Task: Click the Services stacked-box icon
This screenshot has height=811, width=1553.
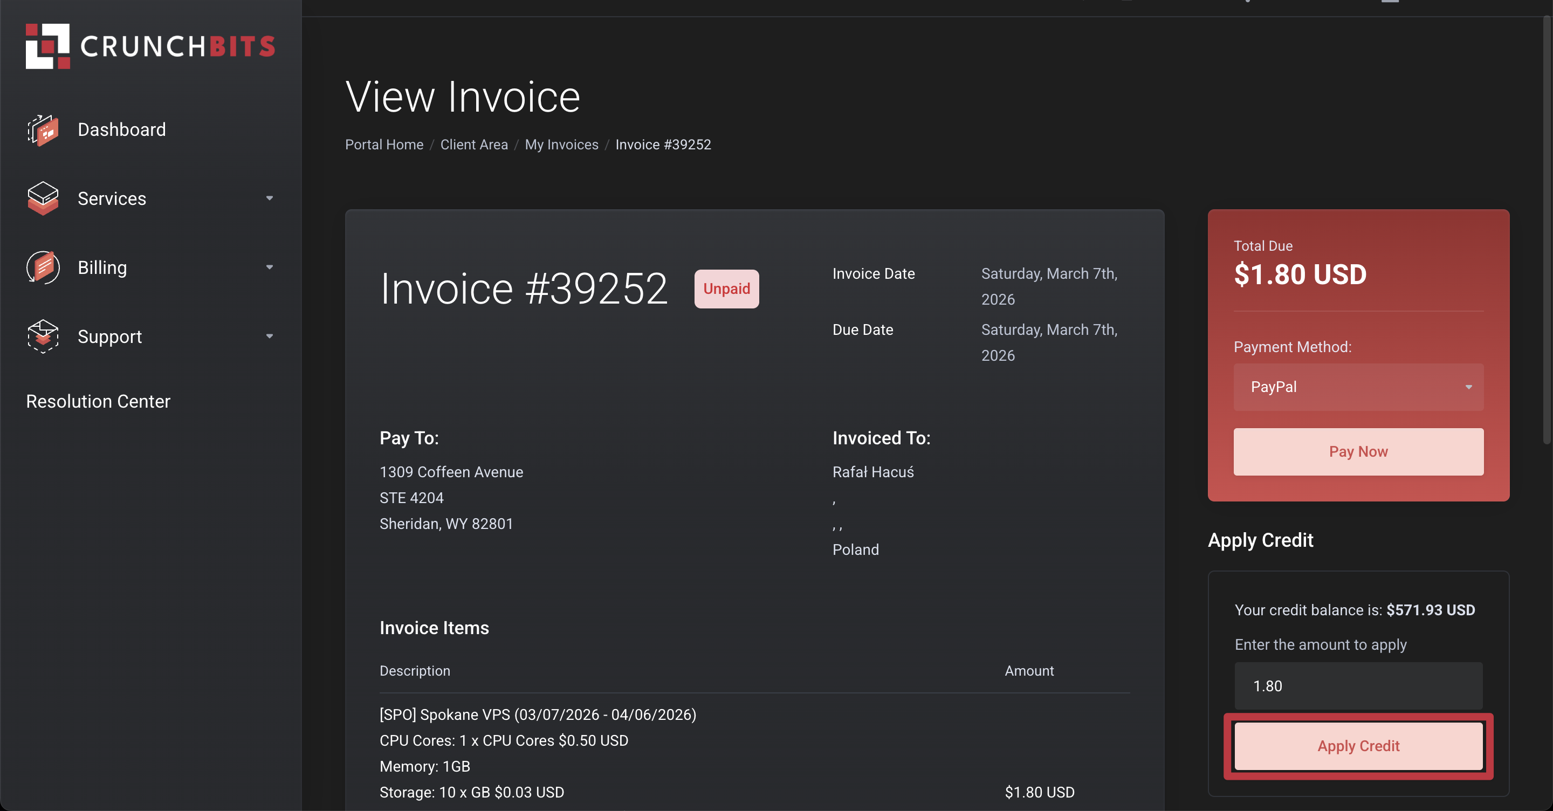Action: (x=43, y=198)
